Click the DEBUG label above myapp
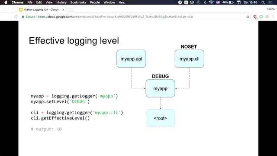Image resolution: width=277 pixels, height=156 pixels. coord(161,76)
